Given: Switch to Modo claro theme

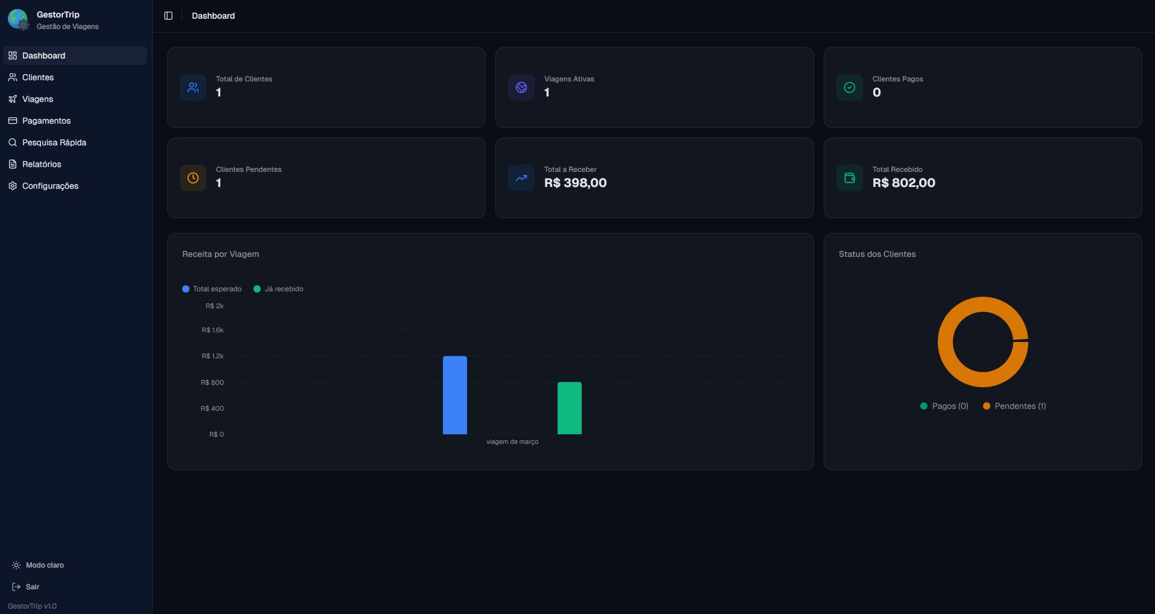Looking at the screenshot, I should [45, 565].
